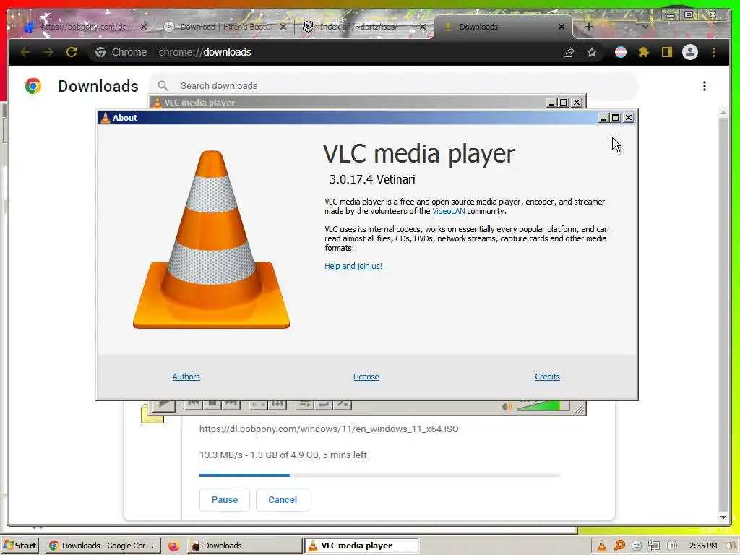The height and width of the screenshot is (555, 740).
Task: Click Firefox icon in taskbar
Action: [x=173, y=546]
